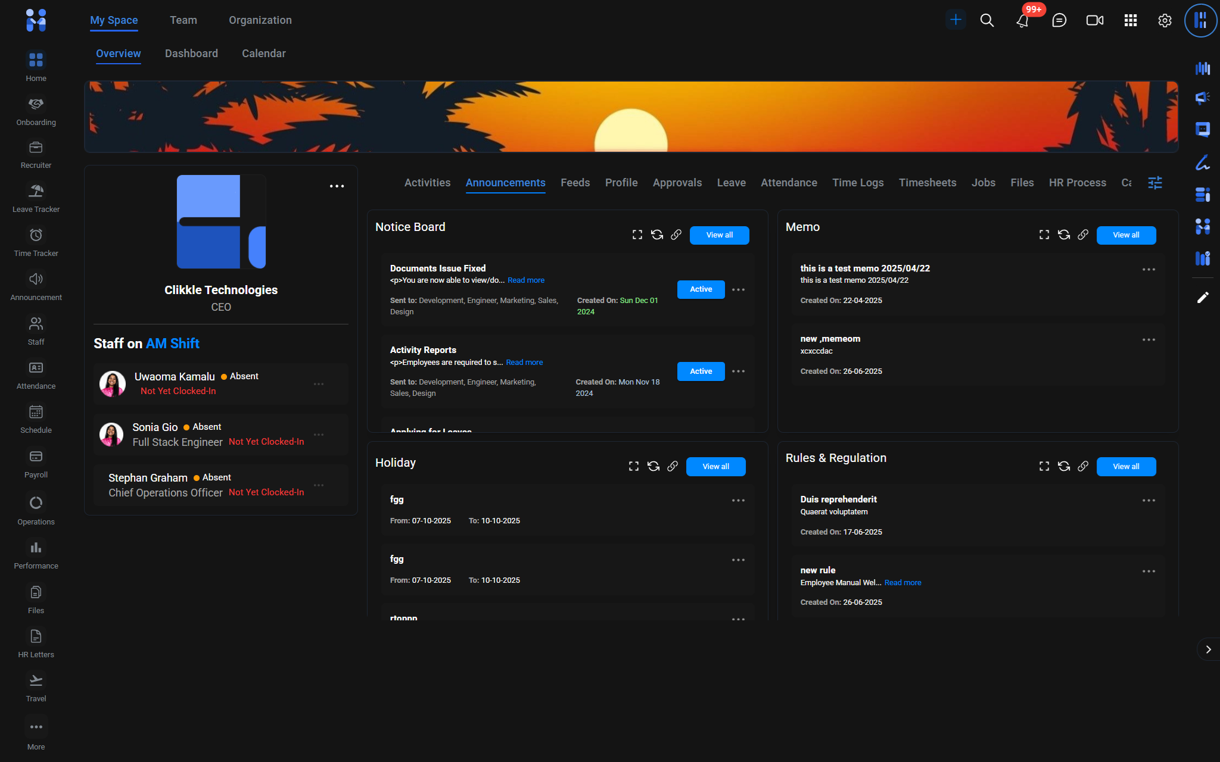
Task: Open the apps grid launcher
Action: [x=1130, y=20]
